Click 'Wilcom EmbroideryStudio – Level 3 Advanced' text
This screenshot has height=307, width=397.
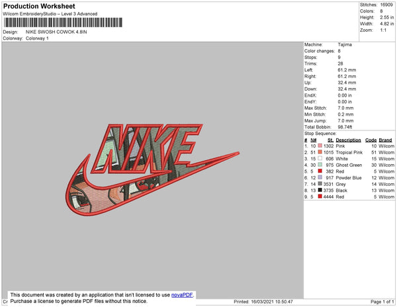(x=50, y=14)
